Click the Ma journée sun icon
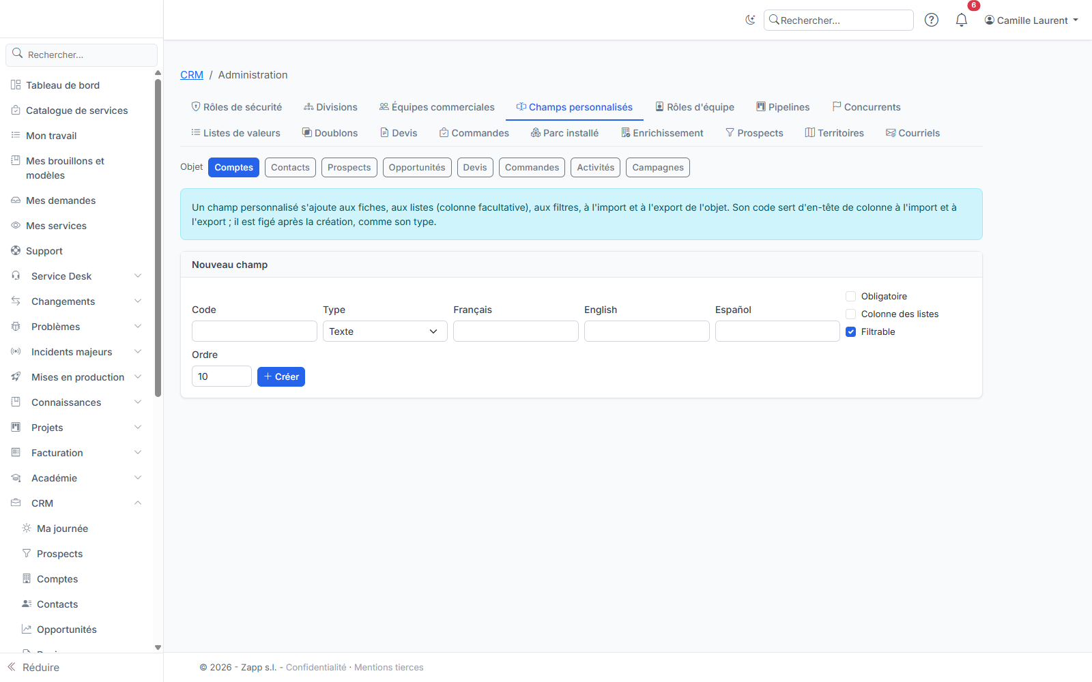The width and height of the screenshot is (1092, 682). tap(27, 529)
